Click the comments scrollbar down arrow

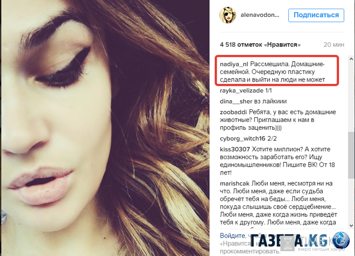[x=351, y=226]
